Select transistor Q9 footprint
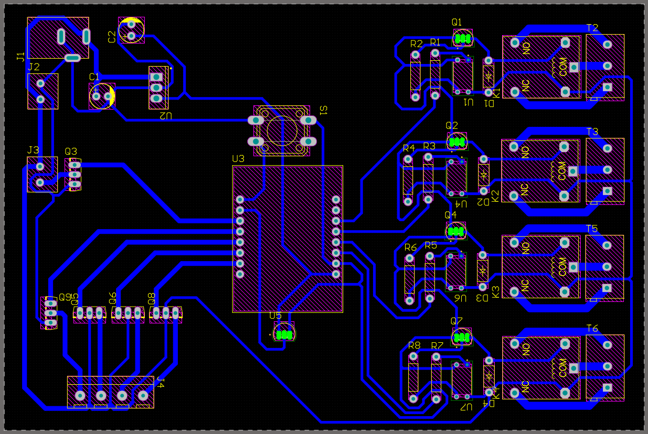This screenshot has width=648, height=434. (49, 313)
